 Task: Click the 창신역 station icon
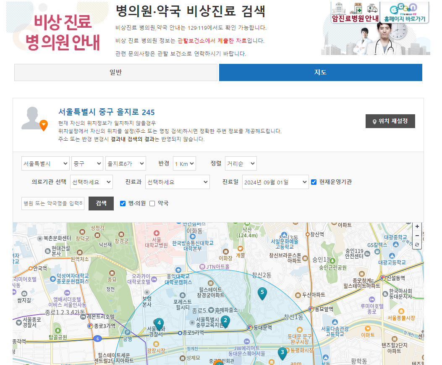(x=308, y=234)
